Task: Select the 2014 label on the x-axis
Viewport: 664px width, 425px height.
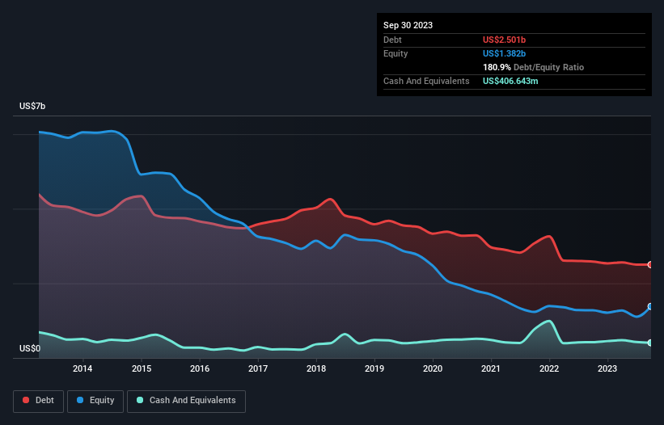Action: coord(82,369)
